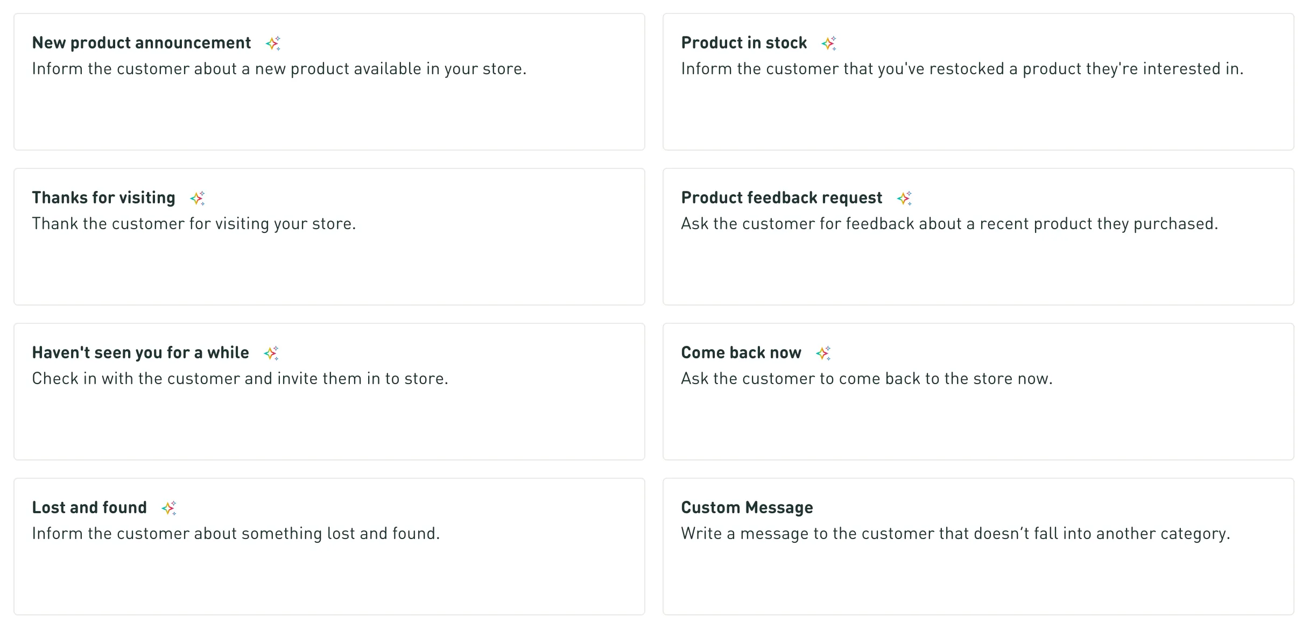
Task: Click 'Inform the customer about a new product' description
Action: coord(279,69)
